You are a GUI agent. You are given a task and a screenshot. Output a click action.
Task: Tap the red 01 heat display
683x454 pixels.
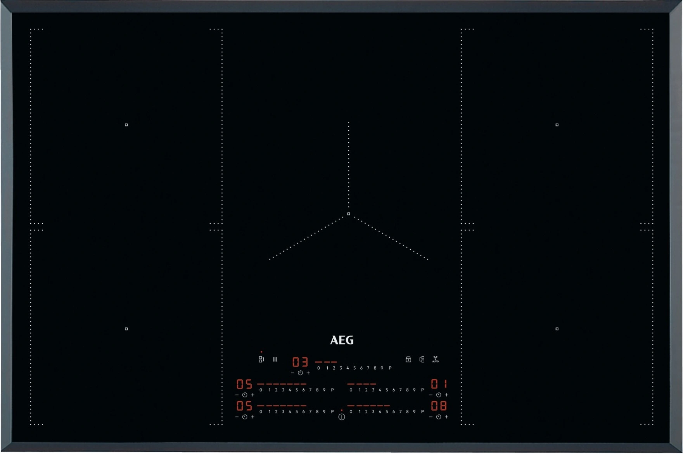[439, 384]
